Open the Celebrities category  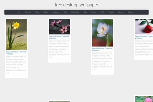click(x=75, y=12)
